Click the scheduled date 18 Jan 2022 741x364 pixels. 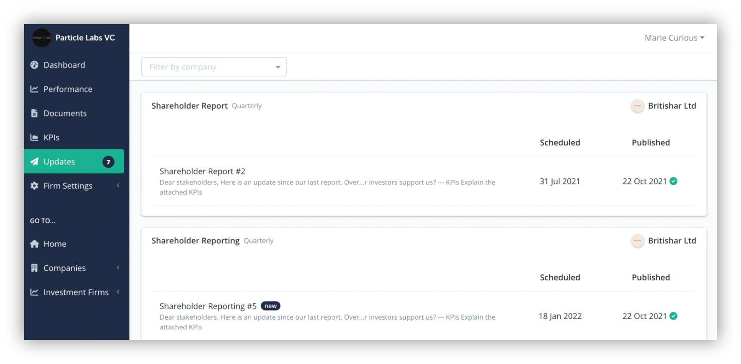point(560,316)
